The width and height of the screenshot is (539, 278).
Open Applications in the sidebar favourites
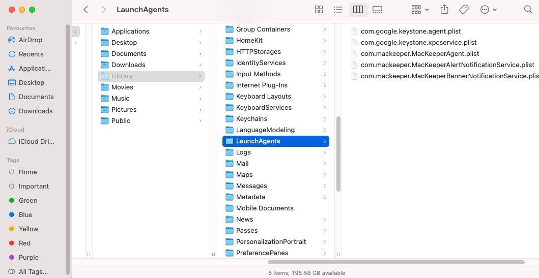(x=30, y=68)
